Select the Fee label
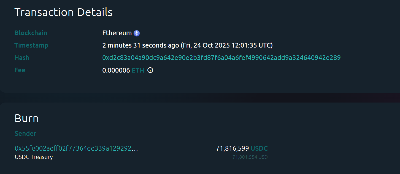The width and height of the screenshot is (400, 174). 20,70
